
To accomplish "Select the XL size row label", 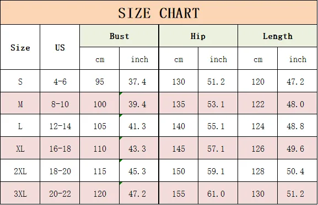I will click(20, 148).
